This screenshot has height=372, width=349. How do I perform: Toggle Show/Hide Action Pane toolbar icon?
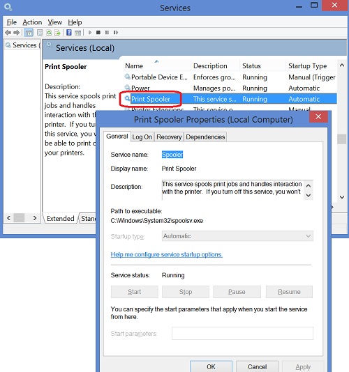click(77, 33)
